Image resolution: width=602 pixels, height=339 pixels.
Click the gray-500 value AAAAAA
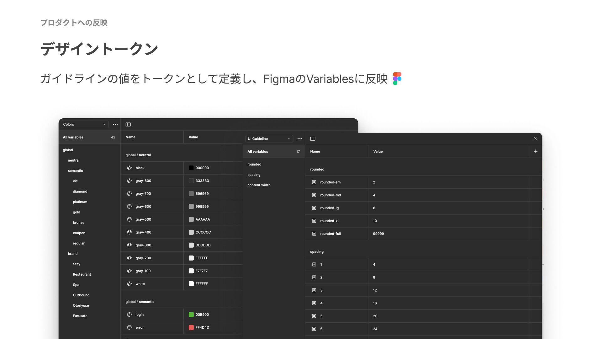pos(203,219)
